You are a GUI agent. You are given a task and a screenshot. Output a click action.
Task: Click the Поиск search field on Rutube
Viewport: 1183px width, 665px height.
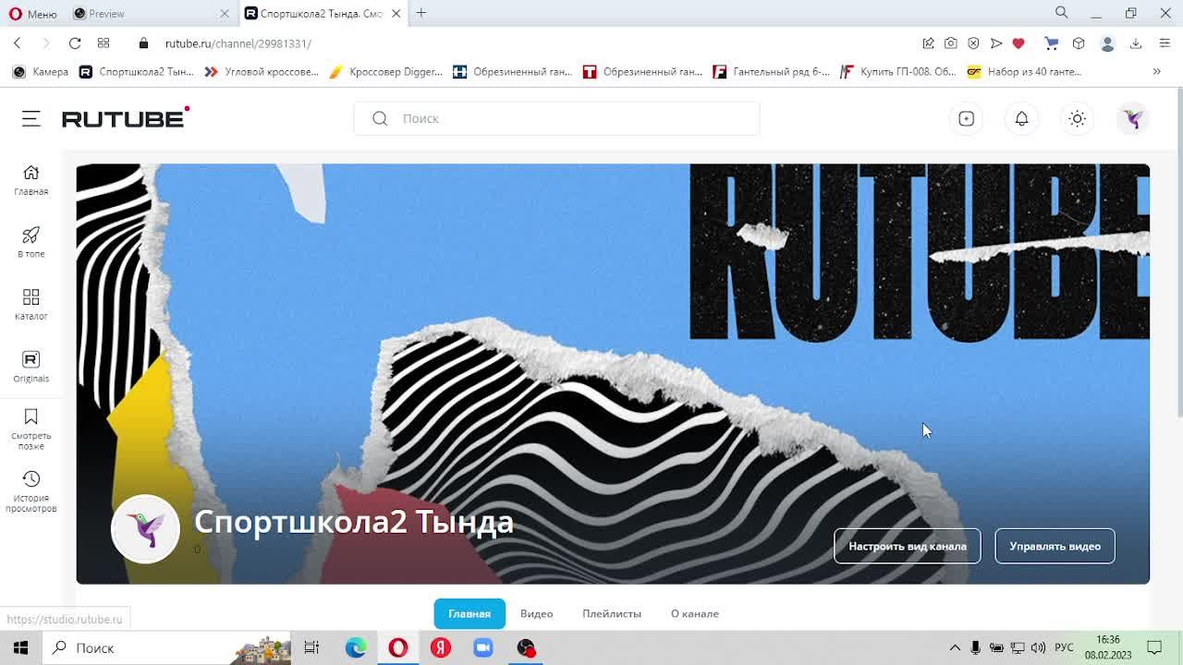[556, 118]
